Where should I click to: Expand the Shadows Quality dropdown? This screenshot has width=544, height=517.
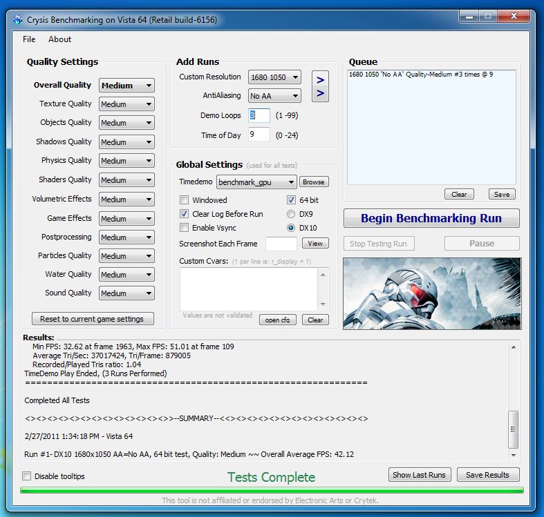click(x=126, y=142)
